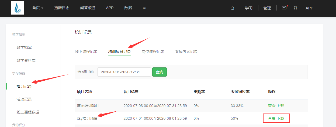Expand the 首页 dropdown menu
Image resolution: width=336 pixels, height=127 pixels.
[38, 8]
